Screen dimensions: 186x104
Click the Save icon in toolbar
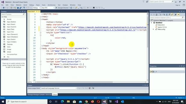[x=18, y=8]
